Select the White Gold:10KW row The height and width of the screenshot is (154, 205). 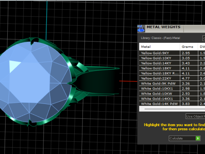[172, 94]
